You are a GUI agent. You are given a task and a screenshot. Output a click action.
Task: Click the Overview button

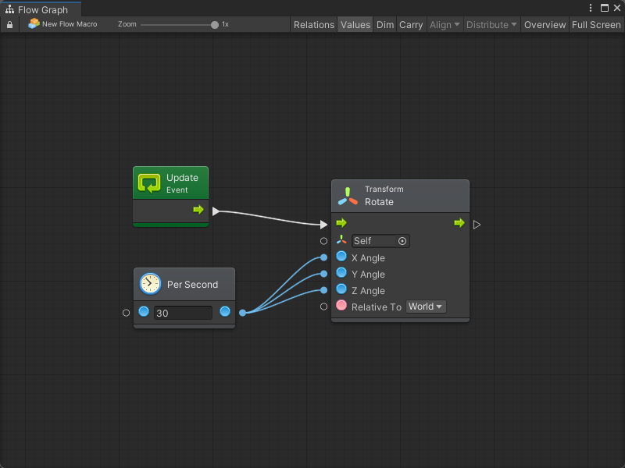pos(545,25)
